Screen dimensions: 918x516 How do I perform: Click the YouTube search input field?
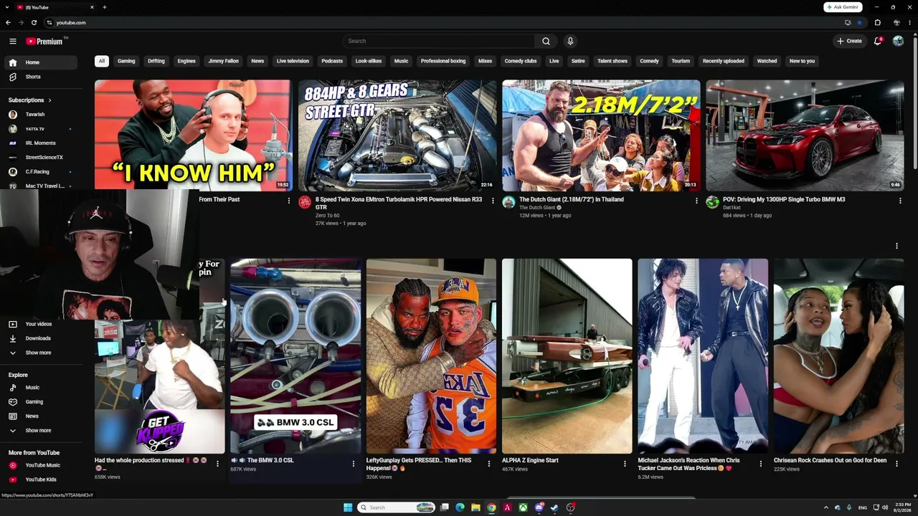[x=439, y=41]
